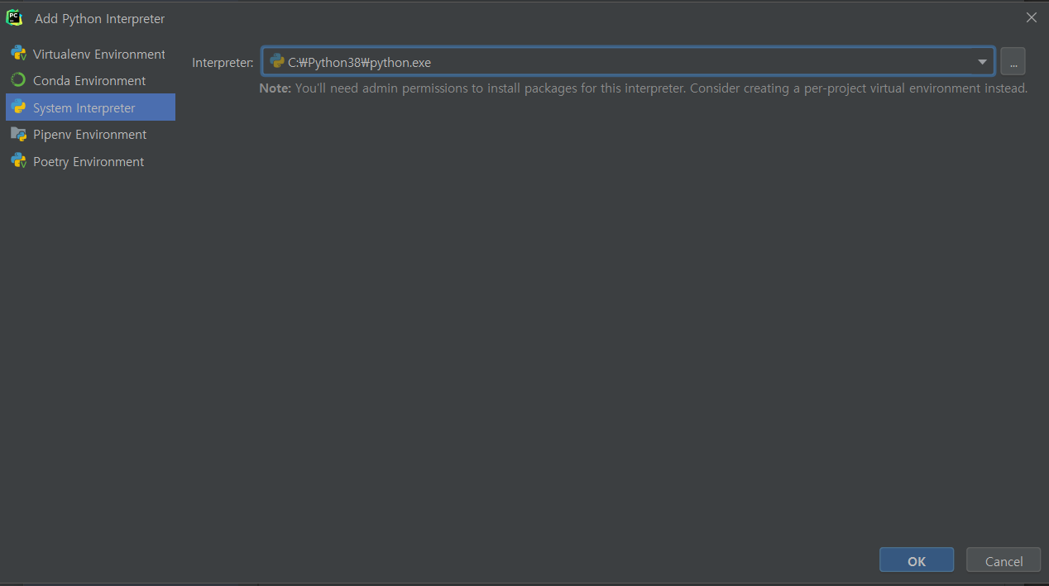Screen dimensions: 1049x586
Task: Click the Add Python Interpreter title text
Action: tap(99, 18)
